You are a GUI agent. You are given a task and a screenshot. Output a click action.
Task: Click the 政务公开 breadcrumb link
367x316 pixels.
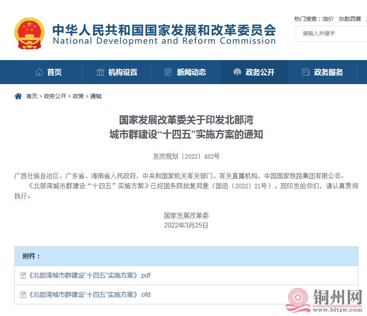click(x=55, y=96)
